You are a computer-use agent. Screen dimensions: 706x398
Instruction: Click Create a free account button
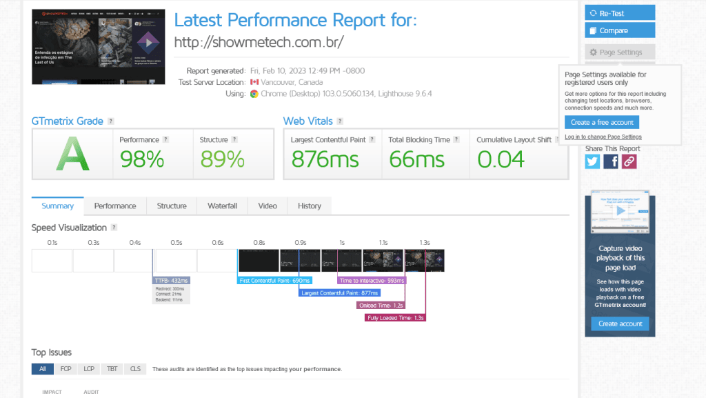pyautogui.click(x=602, y=122)
